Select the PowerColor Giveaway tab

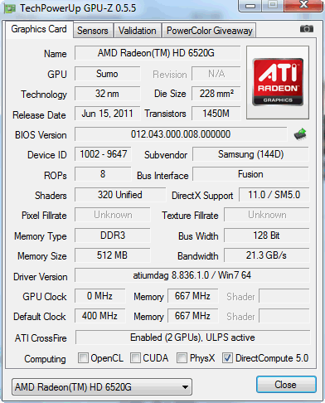pos(210,31)
